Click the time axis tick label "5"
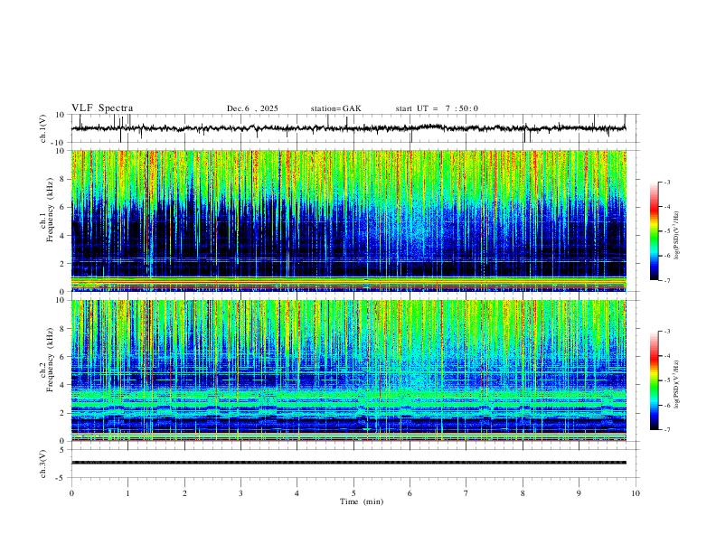716x553 pixels. coord(353,493)
